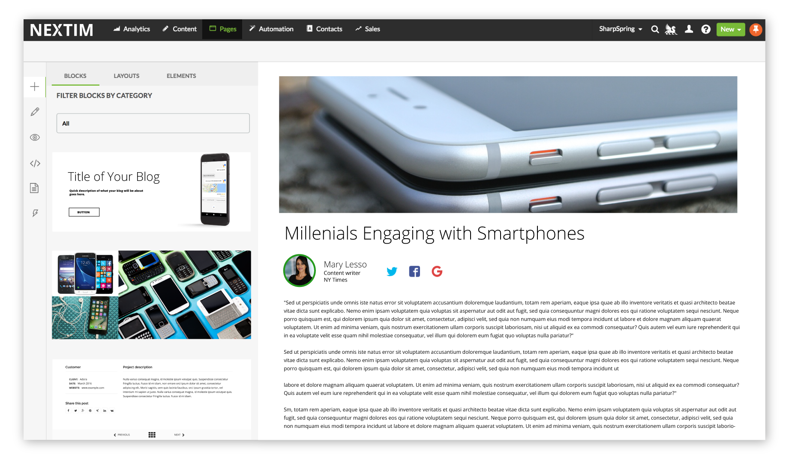Click the orange pin icon
The image size is (792, 460).
[x=756, y=29]
